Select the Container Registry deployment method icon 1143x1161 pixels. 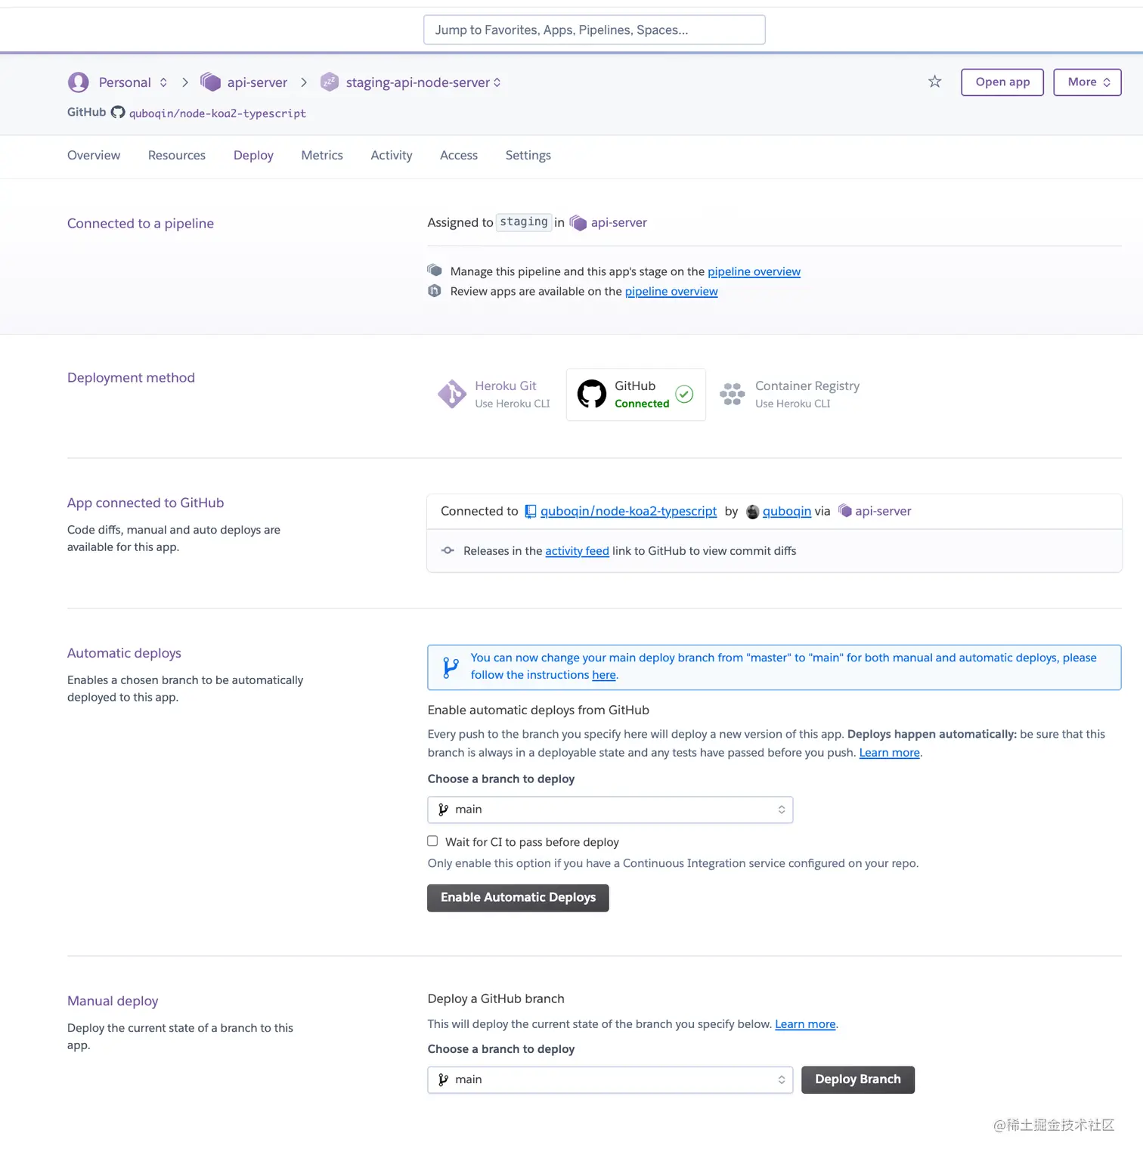pyautogui.click(x=731, y=394)
